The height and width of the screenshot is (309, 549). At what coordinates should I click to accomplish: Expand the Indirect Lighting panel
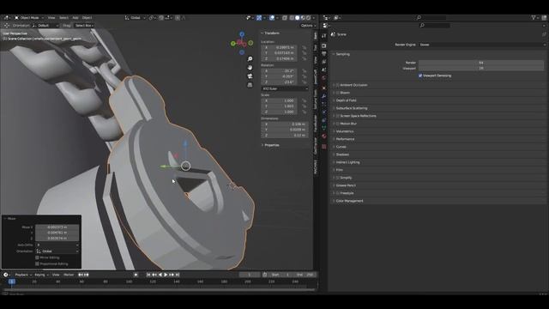(347, 162)
